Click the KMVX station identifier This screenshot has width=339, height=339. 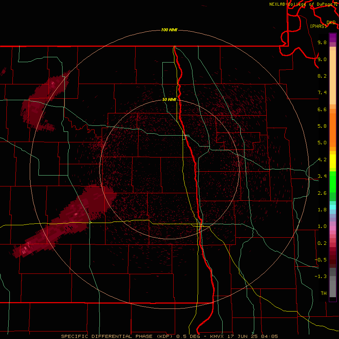click(x=217, y=336)
